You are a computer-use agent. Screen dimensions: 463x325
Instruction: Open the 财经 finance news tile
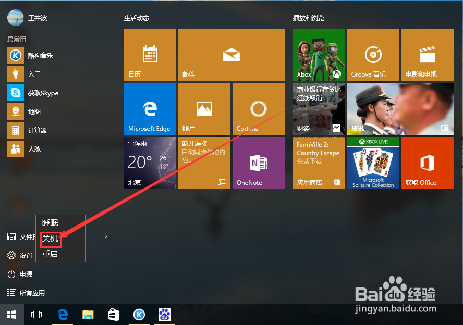tap(319, 109)
